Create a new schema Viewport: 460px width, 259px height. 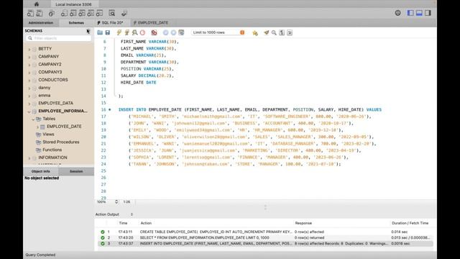(x=64, y=13)
